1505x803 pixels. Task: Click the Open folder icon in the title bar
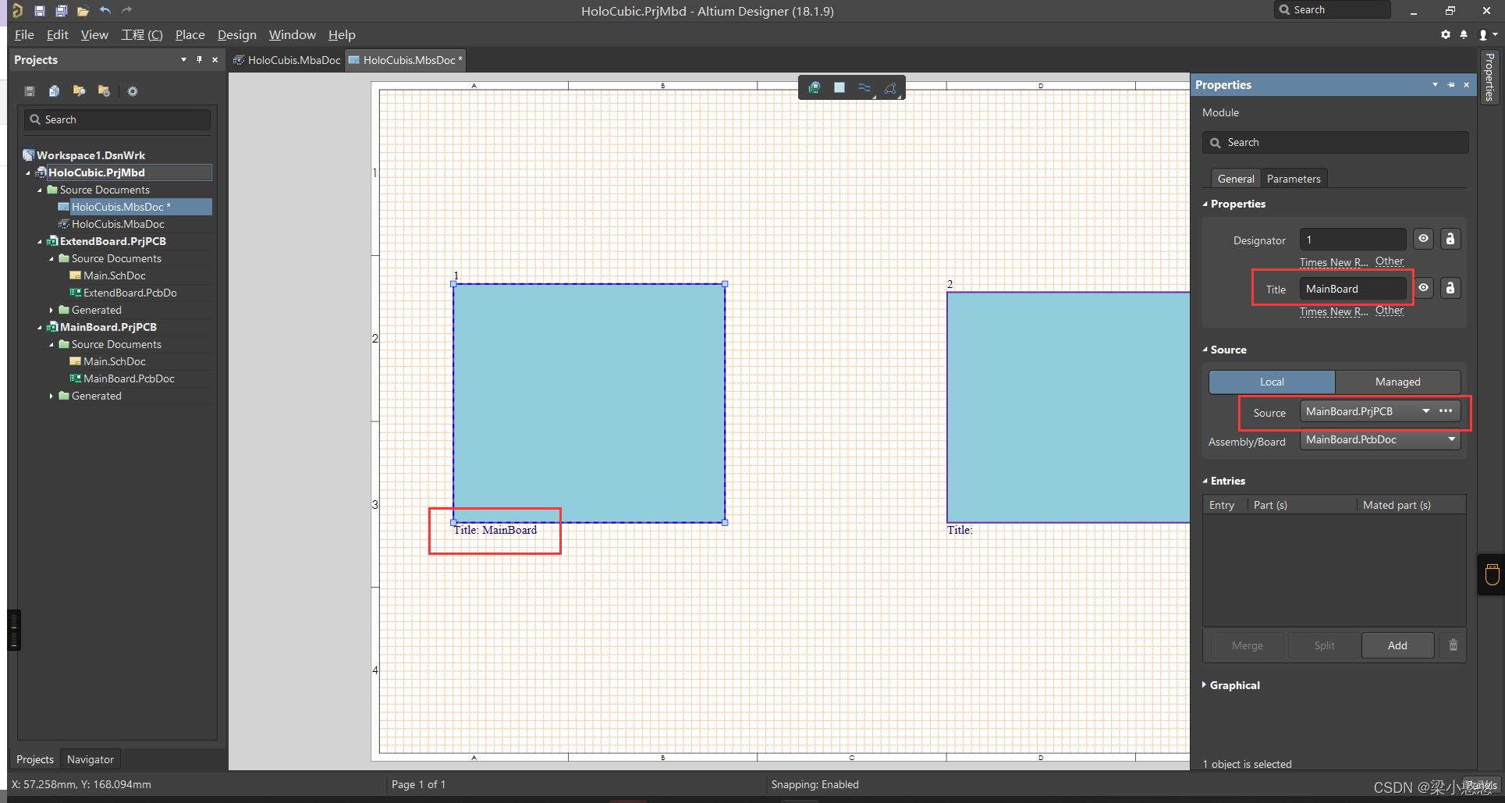click(83, 11)
